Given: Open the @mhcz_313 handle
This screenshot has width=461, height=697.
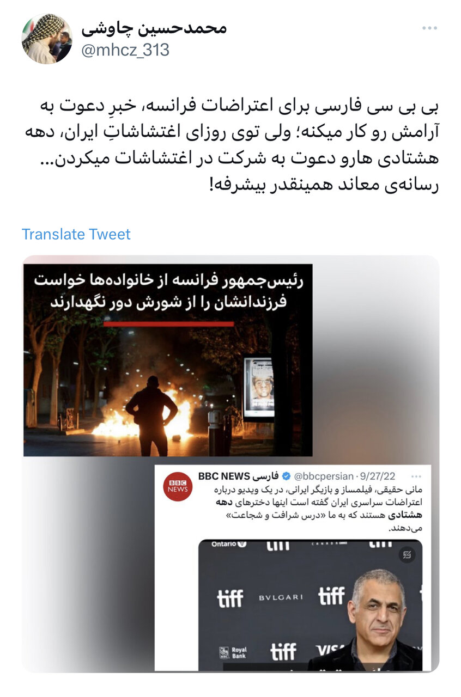Looking at the screenshot, I should [x=125, y=50].
